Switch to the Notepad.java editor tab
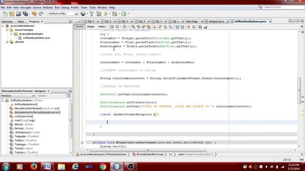Screen dimensions: 305x171 pos(216,21)
